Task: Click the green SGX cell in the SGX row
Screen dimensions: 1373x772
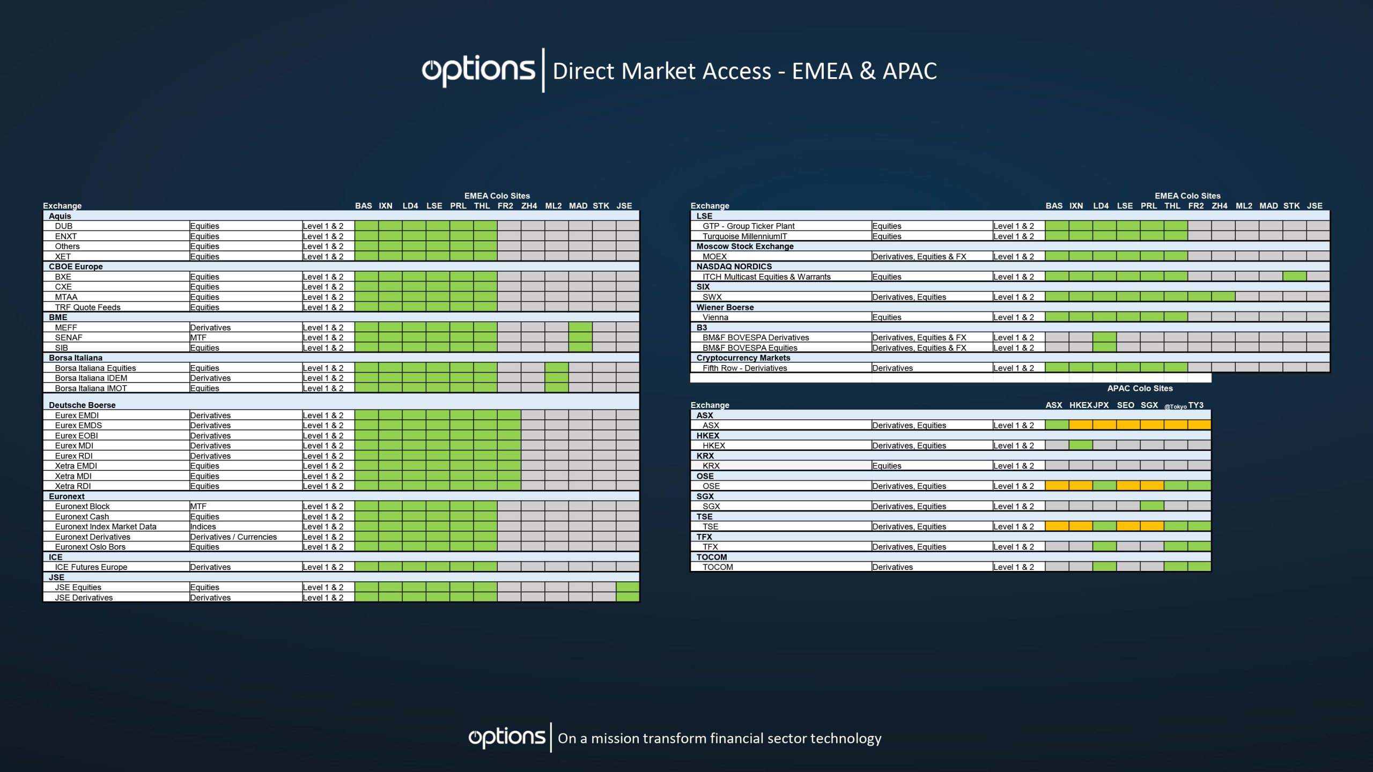Action: click(x=1152, y=506)
